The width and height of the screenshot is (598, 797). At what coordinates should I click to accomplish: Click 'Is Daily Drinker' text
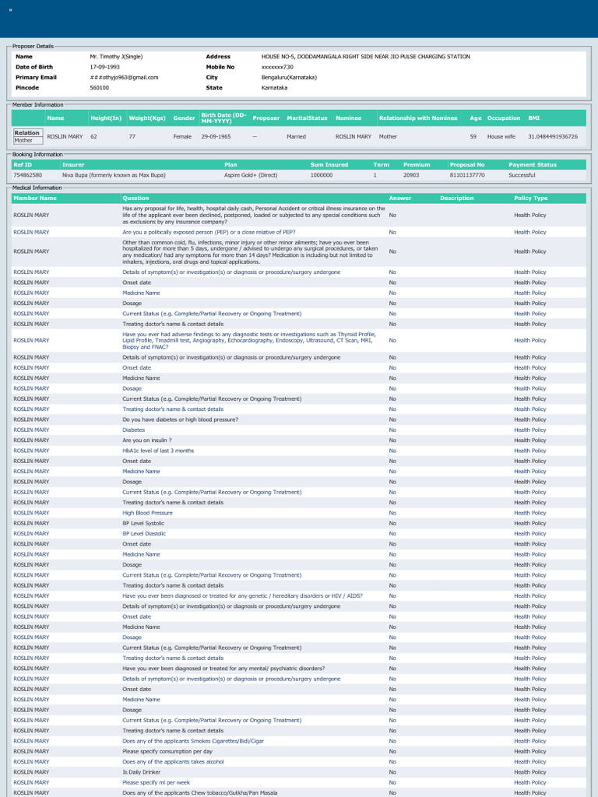pos(142,772)
